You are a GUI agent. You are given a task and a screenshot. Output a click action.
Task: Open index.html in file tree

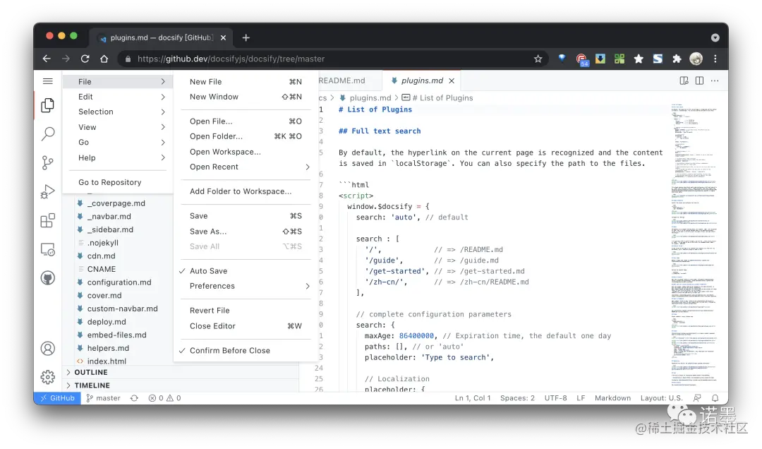tap(107, 361)
